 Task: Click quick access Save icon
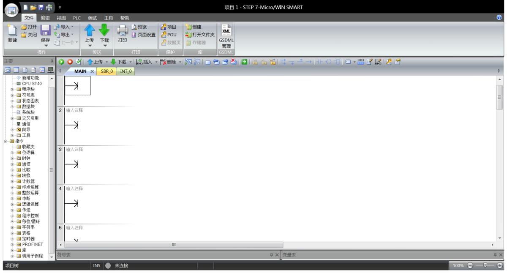41,7
